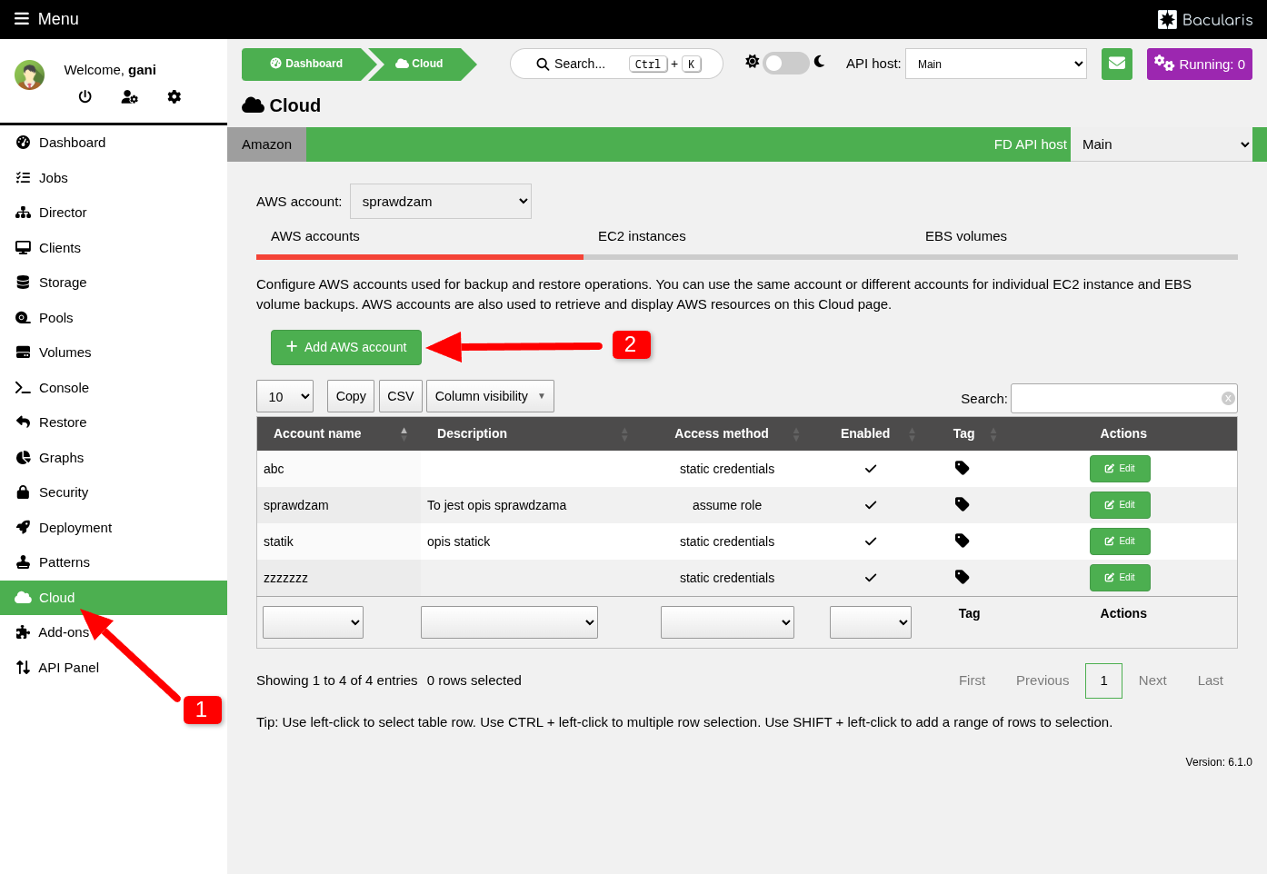Edit the statik account
The height and width of the screenshot is (874, 1267).
point(1120,541)
